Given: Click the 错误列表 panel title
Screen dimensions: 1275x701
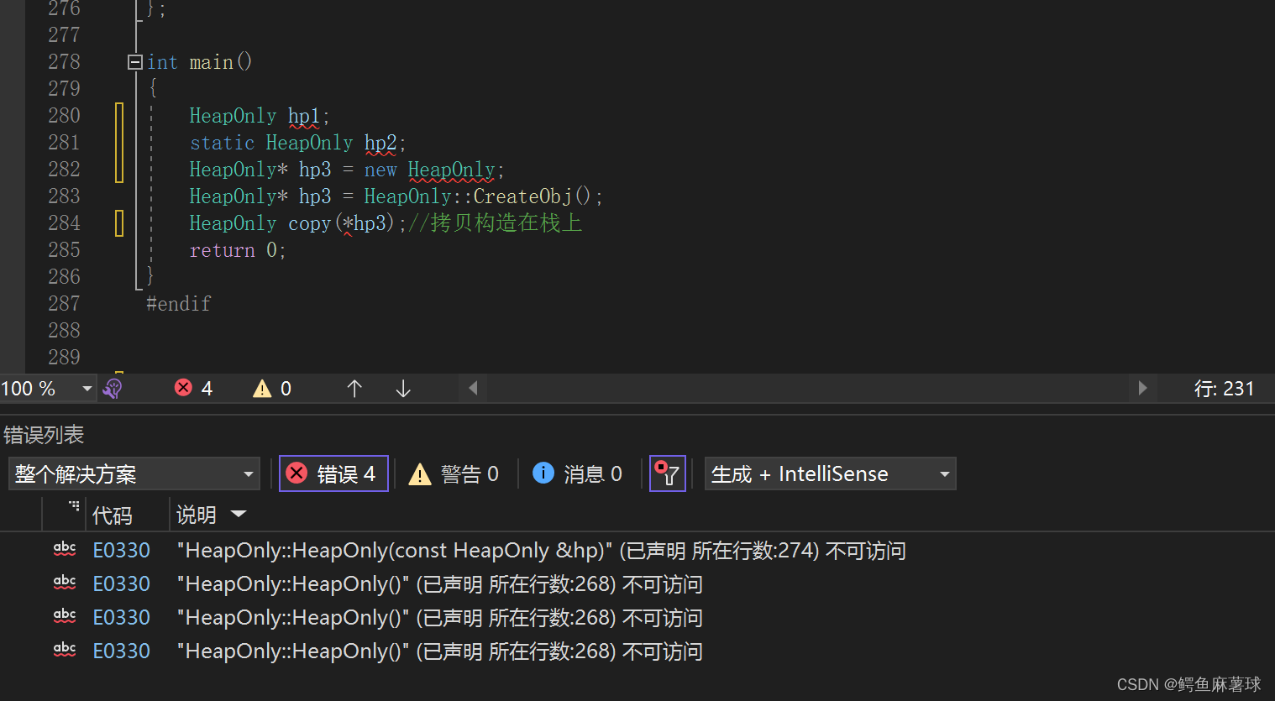Looking at the screenshot, I should (x=44, y=435).
